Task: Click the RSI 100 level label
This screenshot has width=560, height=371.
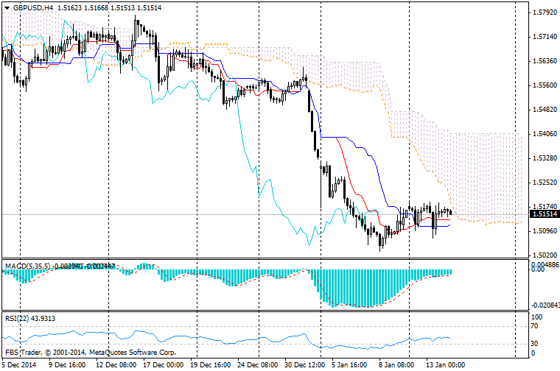Action: pyautogui.click(x=536, y=317)
